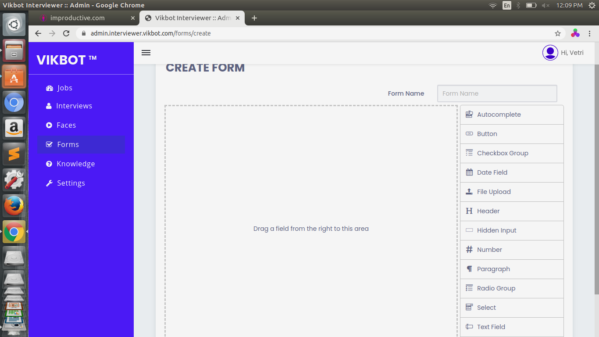Open Amazon from the Ubuntu dock
The image size is (599, 337).
(14, 128)
